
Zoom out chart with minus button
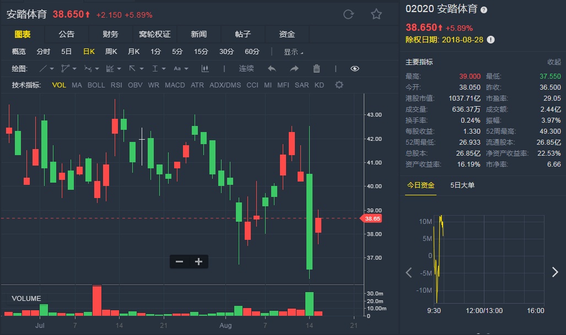(x=180, y=261)
